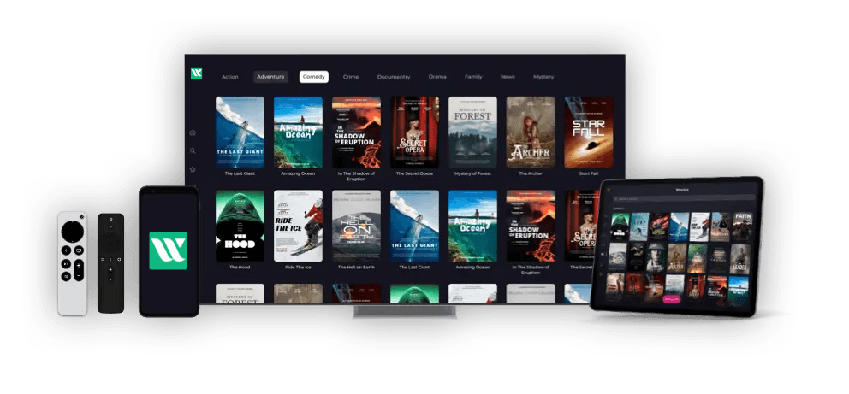Switch to the News category tab
Screen dimensions: 849x394
coord(508,77)
